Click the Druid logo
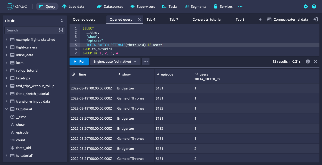Image resolution: width=322 pixels, height=165 pixels. [x=16, y=6]
